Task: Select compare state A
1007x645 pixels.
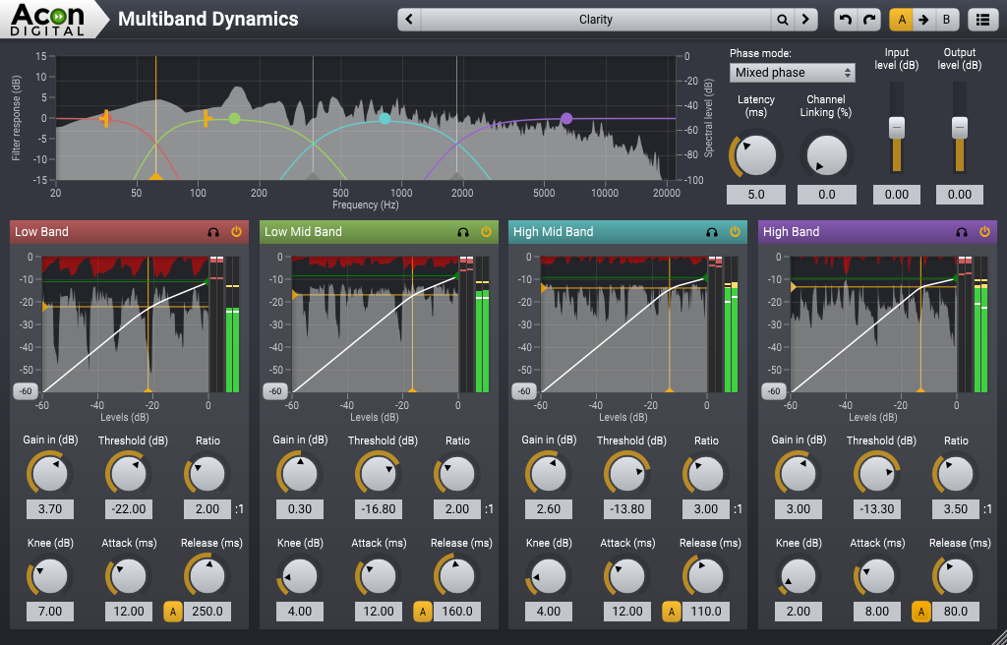Action: click(900, 19)
